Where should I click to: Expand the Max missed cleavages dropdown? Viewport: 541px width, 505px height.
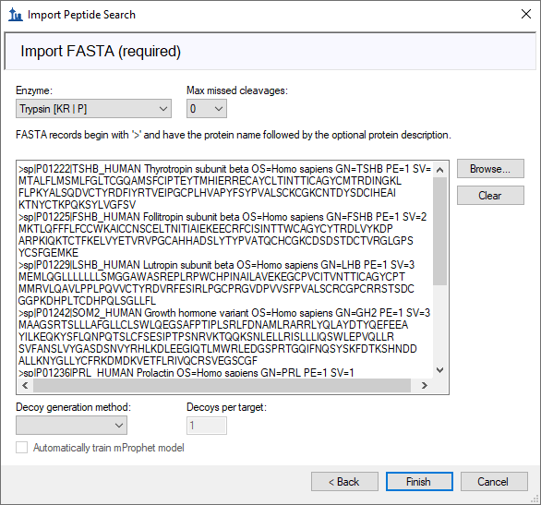pyautogui.click(x=207, y=109)
